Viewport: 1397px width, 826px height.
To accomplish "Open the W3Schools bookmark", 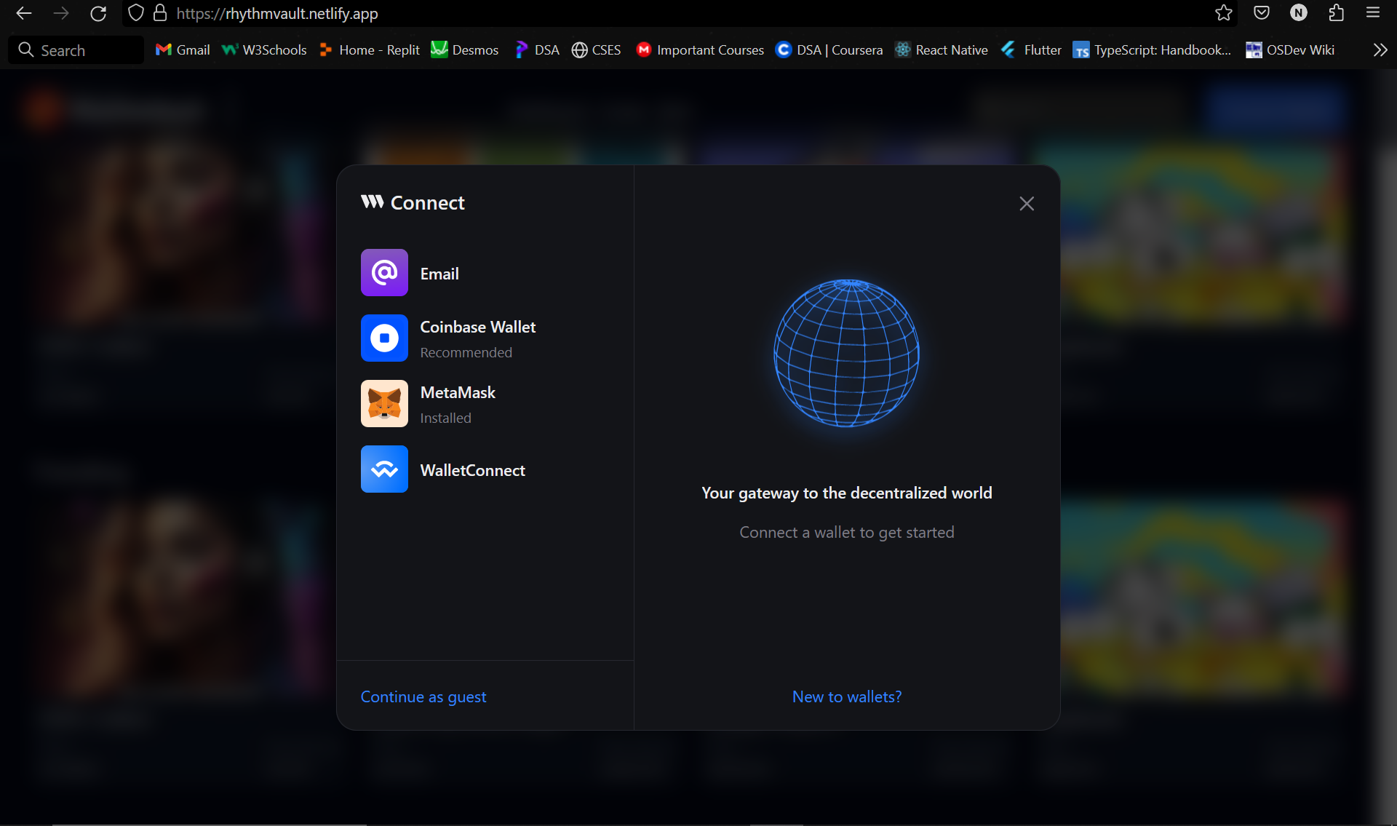I will click(x=264, y=49).
